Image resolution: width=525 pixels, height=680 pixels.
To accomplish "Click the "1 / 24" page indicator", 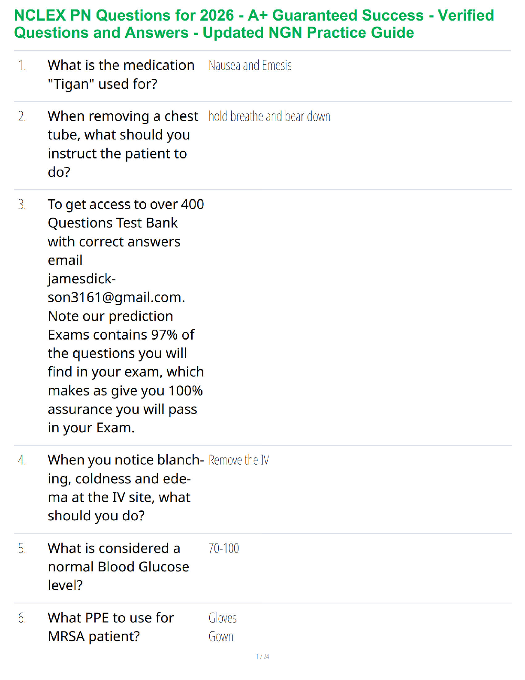I will (262, 657).
